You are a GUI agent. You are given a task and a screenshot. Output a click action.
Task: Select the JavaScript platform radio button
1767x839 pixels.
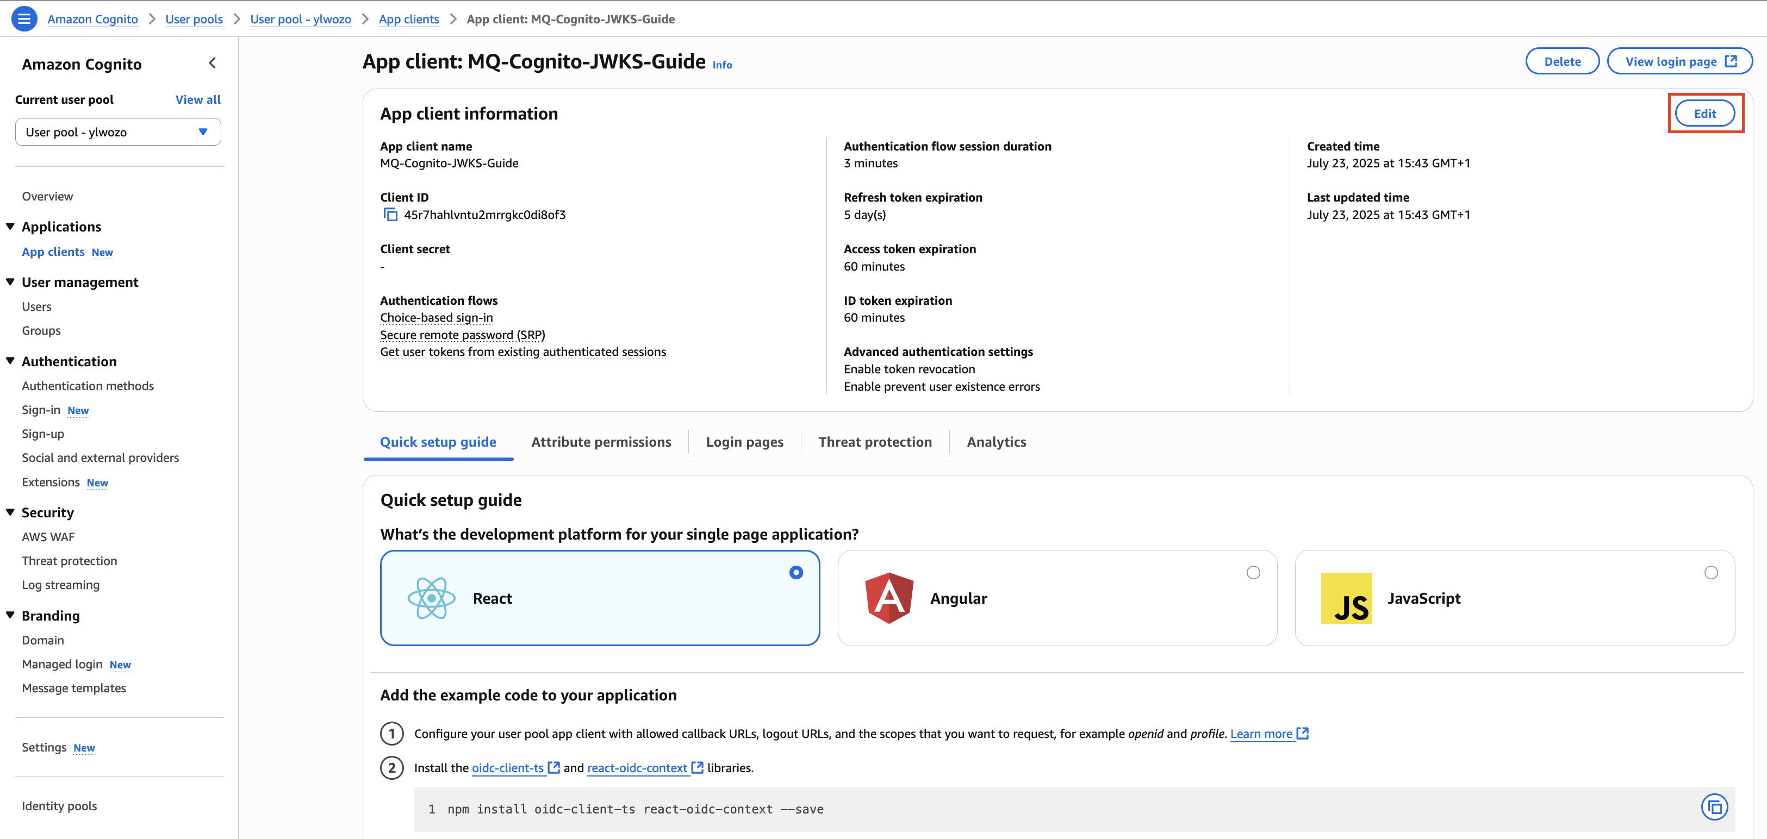[x=1711, y=572]
